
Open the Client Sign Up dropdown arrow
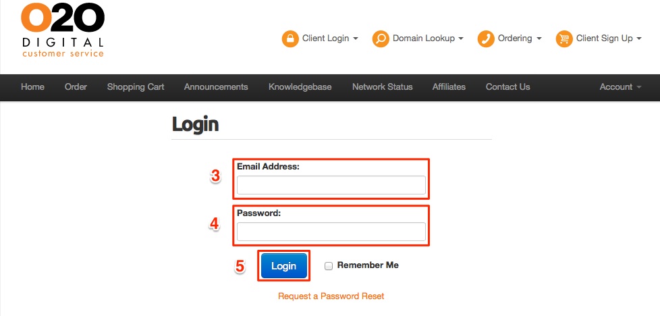(x=639, y=38)
